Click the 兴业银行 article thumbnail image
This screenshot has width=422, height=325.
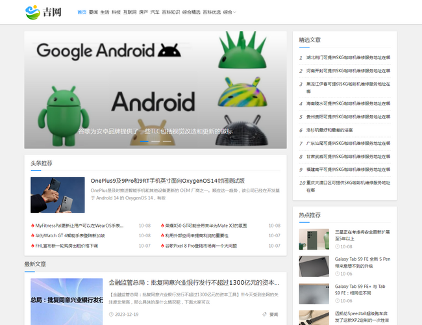pos(66,301)
